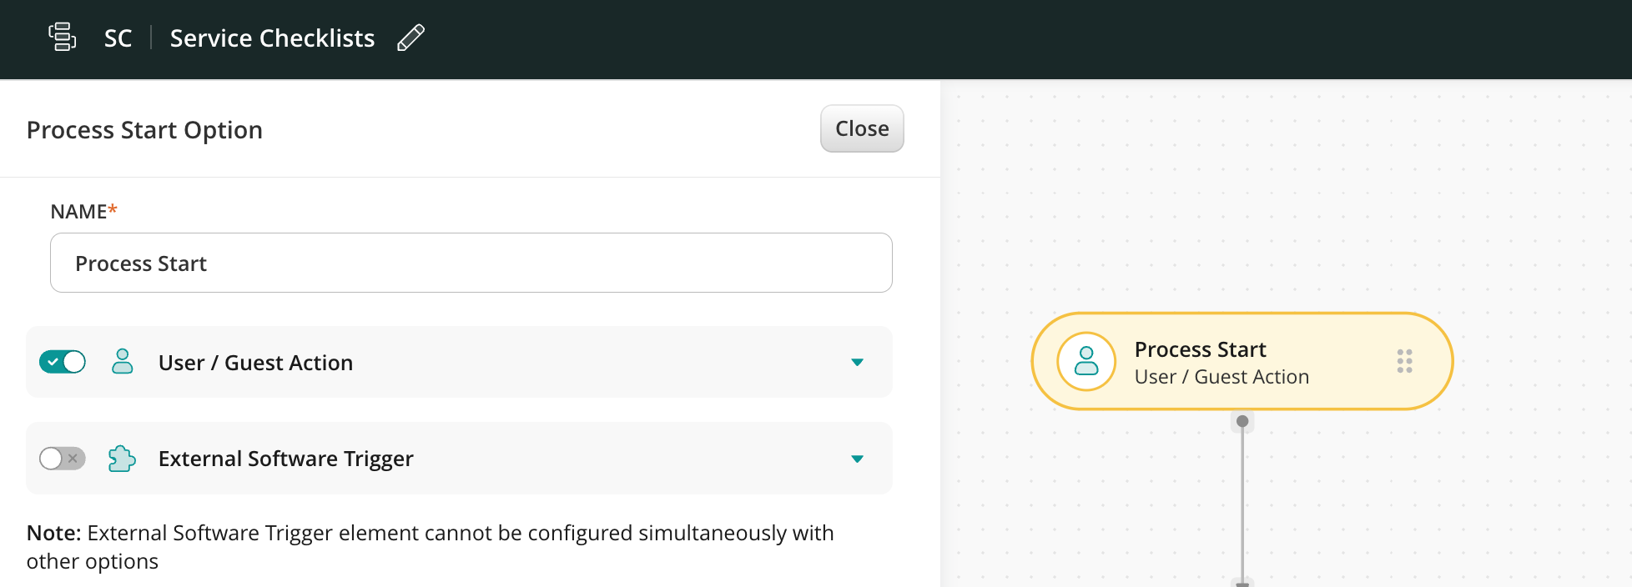1632x587 pixels.
Task: Click the pencil icon to rename Service Checklists
Action: pos(411,38)
